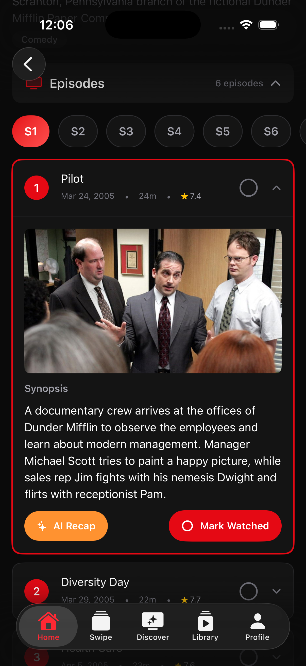Tap the red TV icon beside Episodes

coord(34,83)
